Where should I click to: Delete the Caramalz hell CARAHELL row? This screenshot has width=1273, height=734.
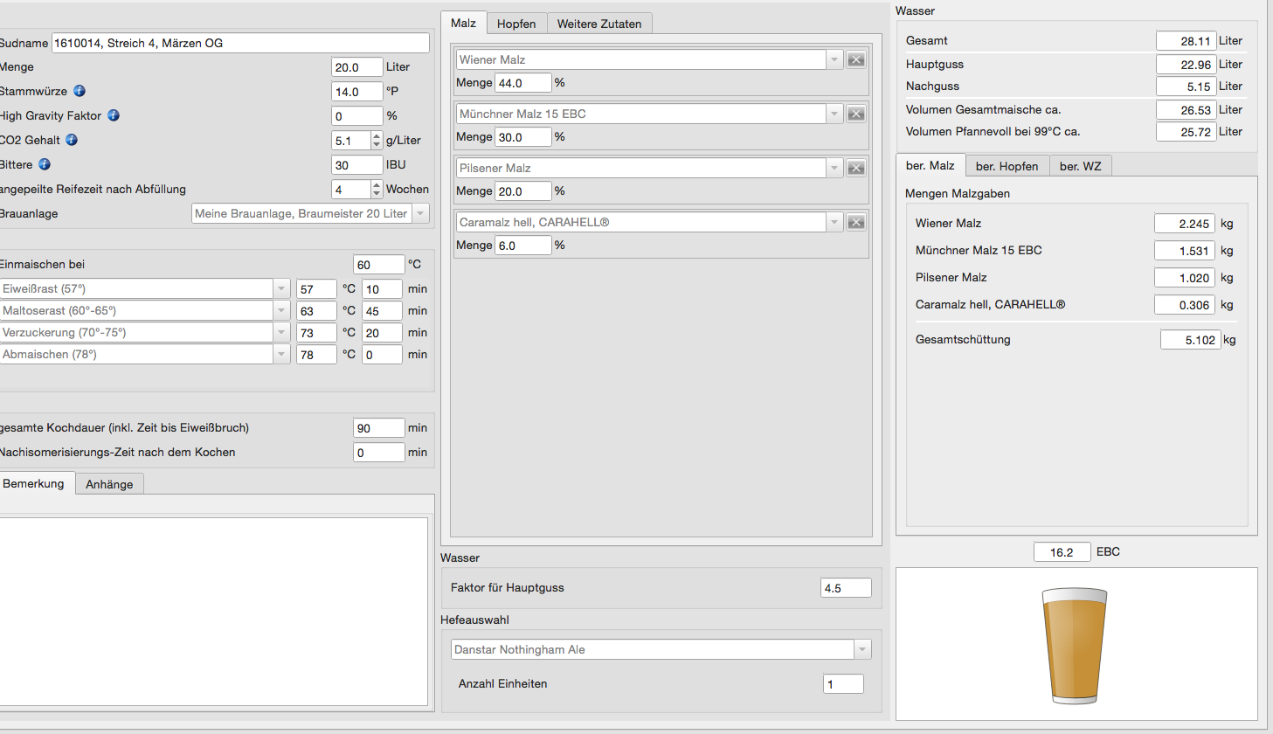[x=856, y=222]
